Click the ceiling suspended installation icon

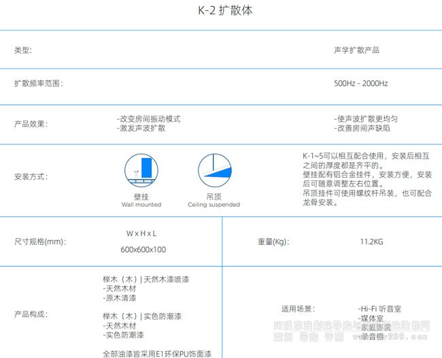coord(214,171)
